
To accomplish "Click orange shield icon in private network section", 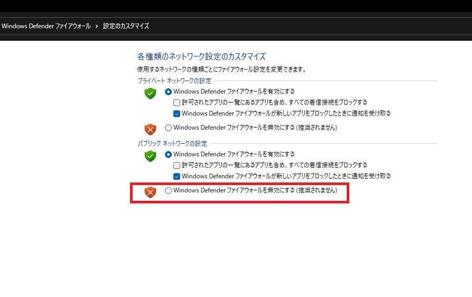I will 150,129.
